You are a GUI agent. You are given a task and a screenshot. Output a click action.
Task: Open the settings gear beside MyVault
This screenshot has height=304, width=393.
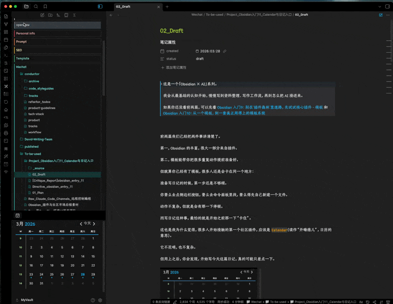click(100, 300)
